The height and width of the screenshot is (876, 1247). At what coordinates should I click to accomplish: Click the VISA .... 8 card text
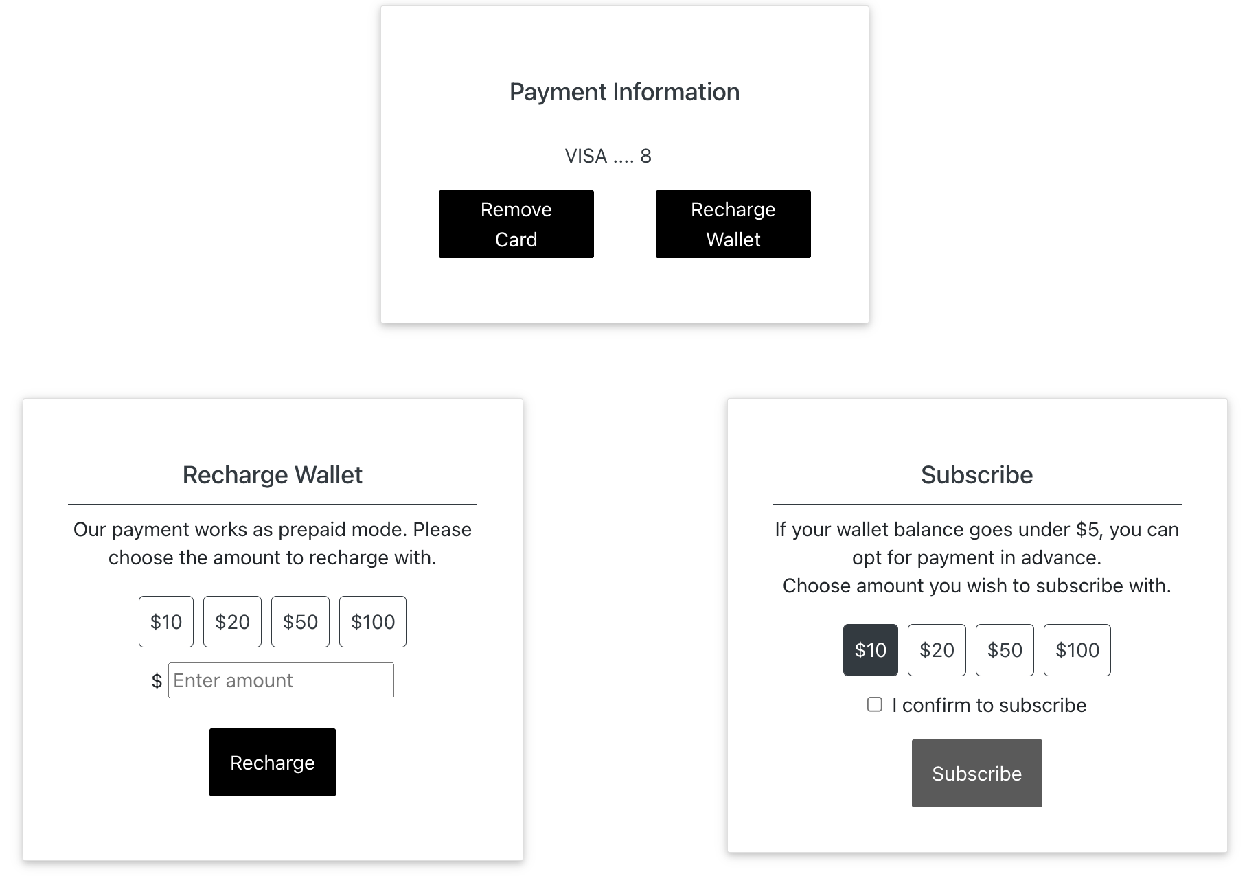(x=608, y=157)
